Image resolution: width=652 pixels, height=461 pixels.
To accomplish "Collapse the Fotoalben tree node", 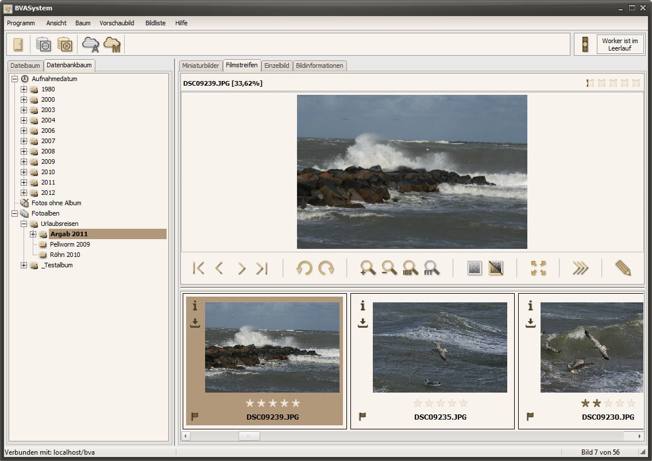I will [x=14, y=213].
